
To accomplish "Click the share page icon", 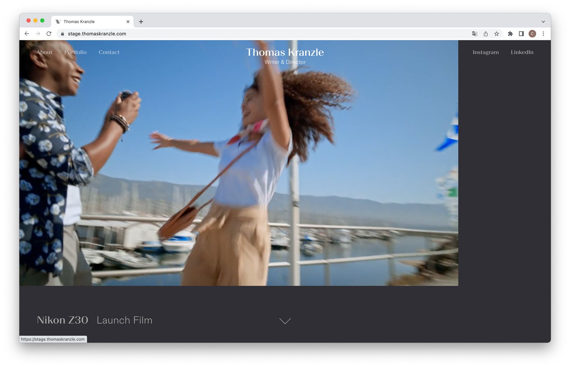I will click(485, 34).
